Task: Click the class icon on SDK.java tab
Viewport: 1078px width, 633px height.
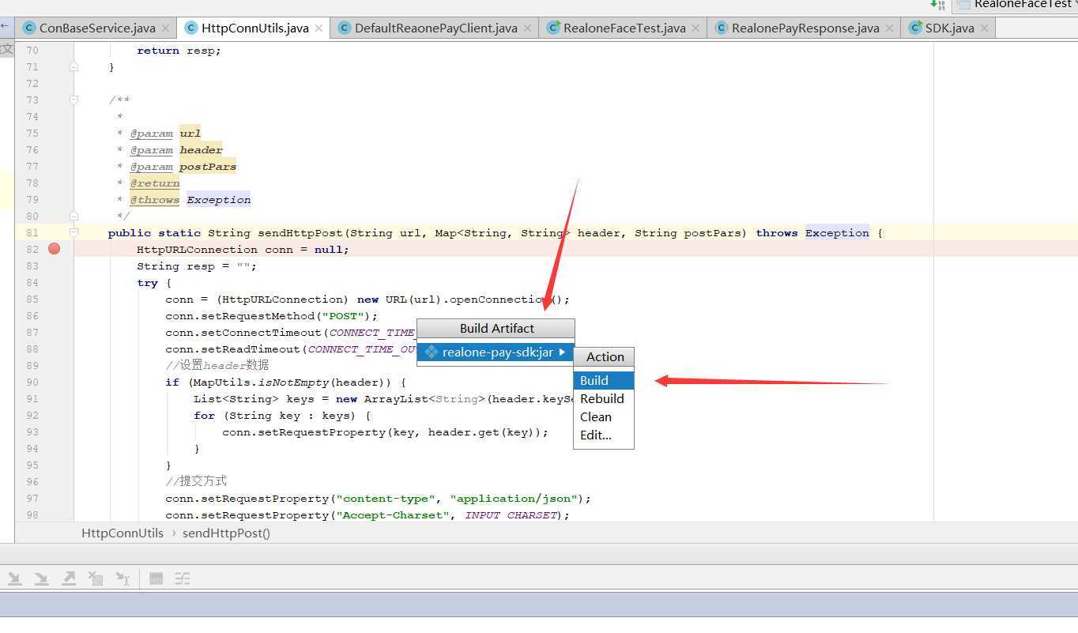Action: [915, 28]
